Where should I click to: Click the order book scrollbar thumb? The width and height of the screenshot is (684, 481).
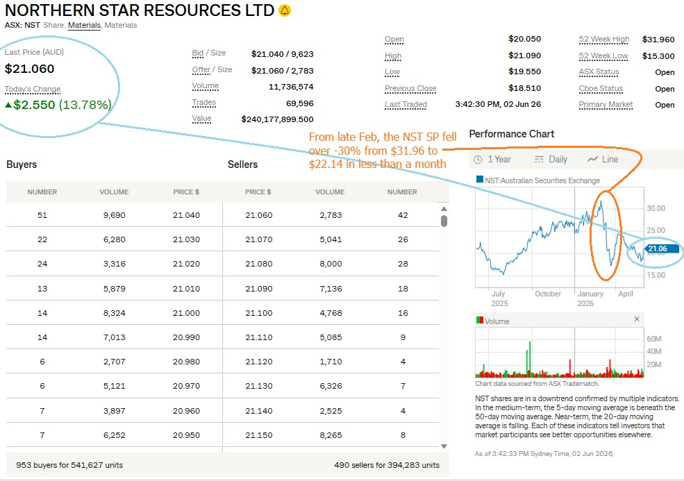pyautogui.click(x=444, y=221)
